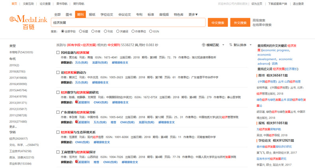Image resolution: width=315 pixels, height=168 pixels.
Task: Click the search box containing 经济发展
Action: pos(128,22)
